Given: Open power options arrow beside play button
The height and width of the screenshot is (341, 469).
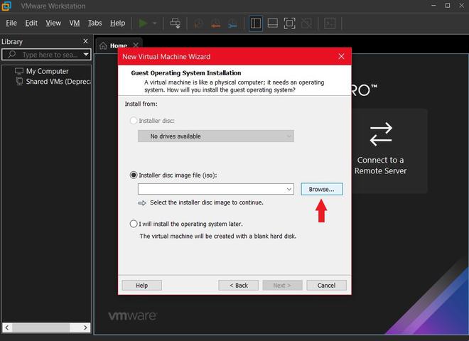Looking at the screenshot, I should [155, 23].
